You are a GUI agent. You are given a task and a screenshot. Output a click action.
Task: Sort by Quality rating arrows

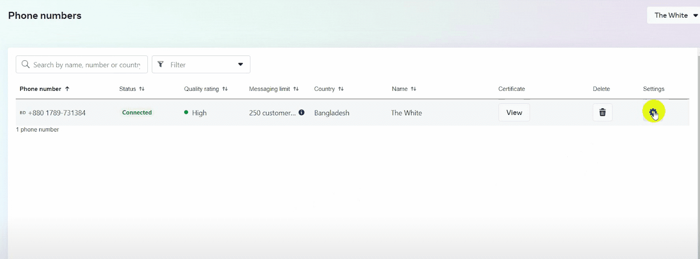[225, 89]
